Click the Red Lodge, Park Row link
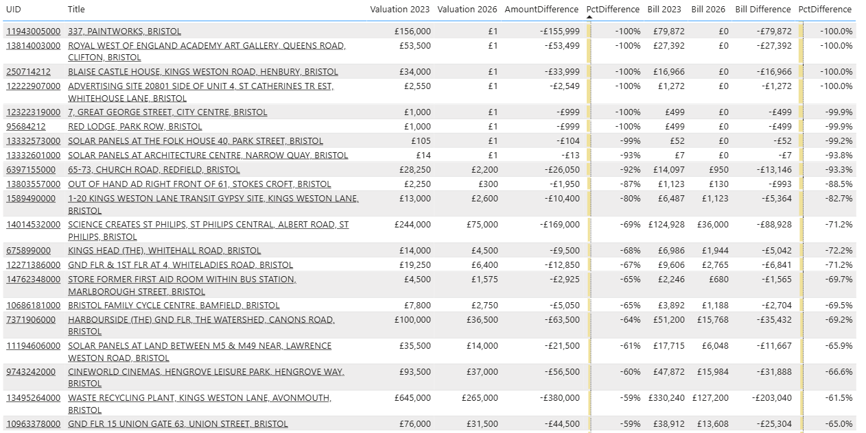Viewport: 866px width, 433px height. coord(134,127)
